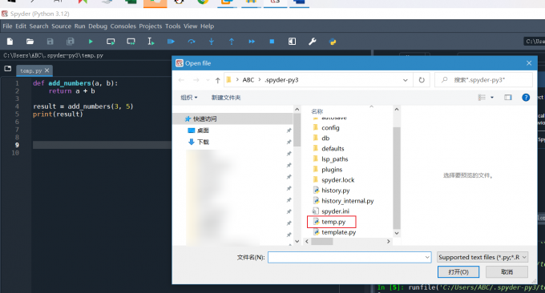545x293 pixels.
Task: Open the Projects menu
Action: pos(151,26)
